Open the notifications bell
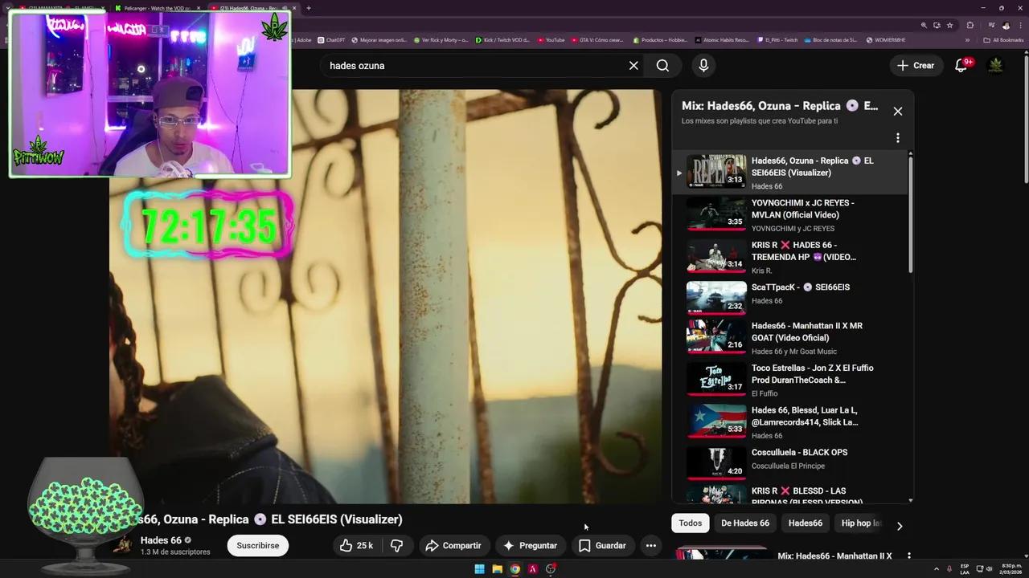 [x=961, y=66]
